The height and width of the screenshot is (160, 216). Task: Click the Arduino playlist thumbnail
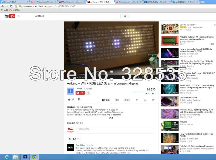pos(170,126)
